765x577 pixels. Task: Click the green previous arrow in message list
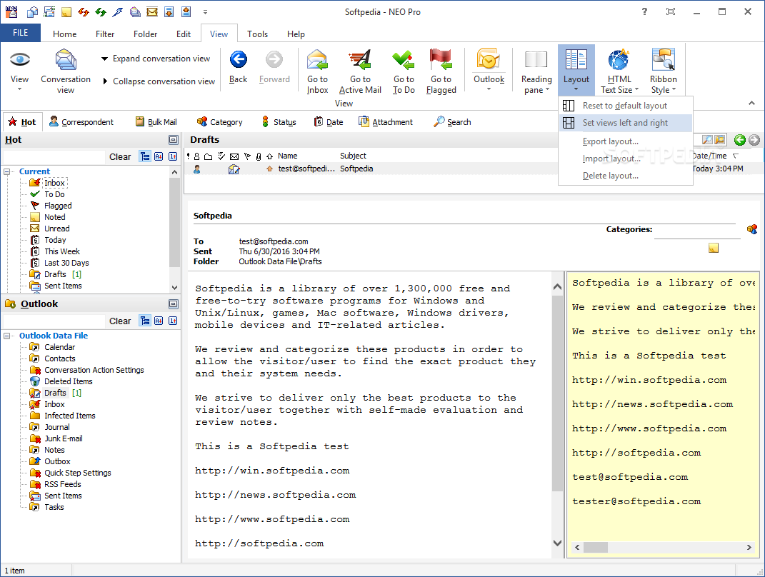click(x=739, y=140)
